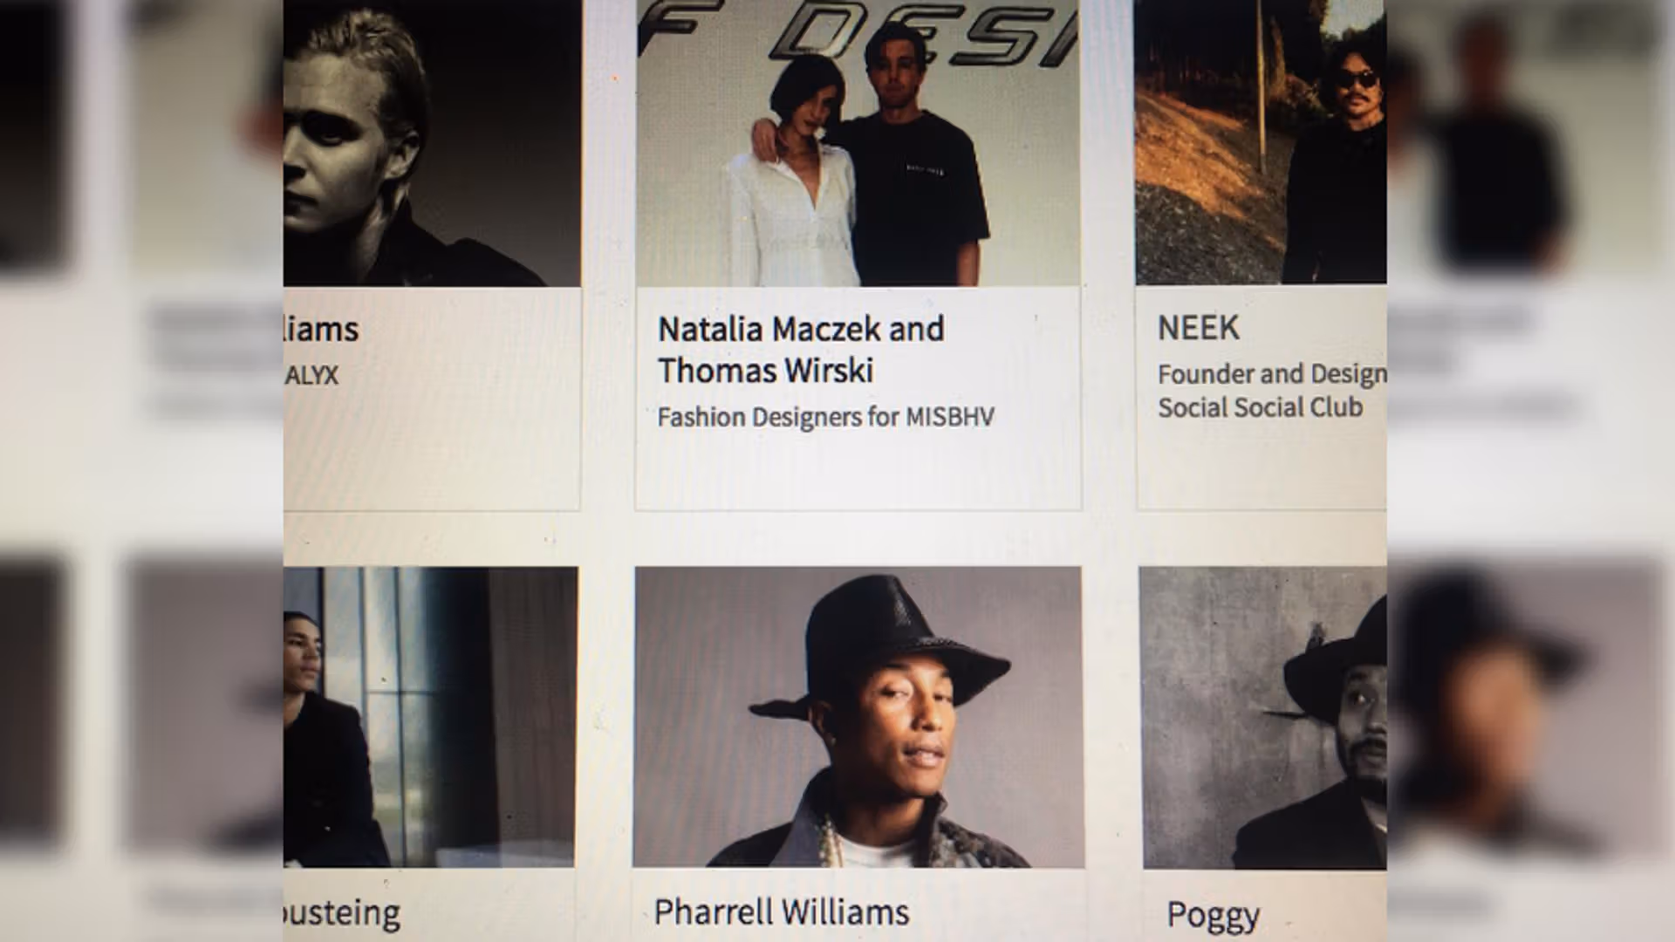Screen dimensions: 1675x942
Task: Click the NEEK name heading
Action: (x=1198, y=328)
